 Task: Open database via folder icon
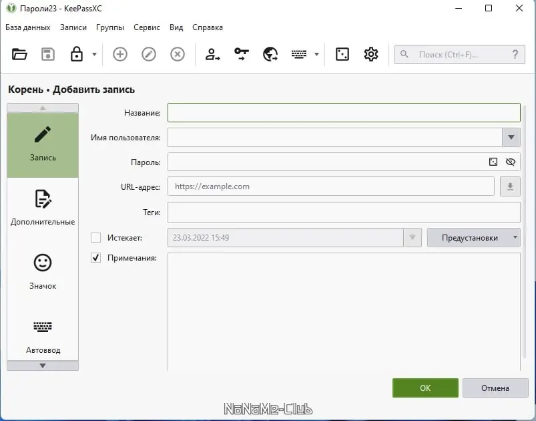[x=19, y=54]
